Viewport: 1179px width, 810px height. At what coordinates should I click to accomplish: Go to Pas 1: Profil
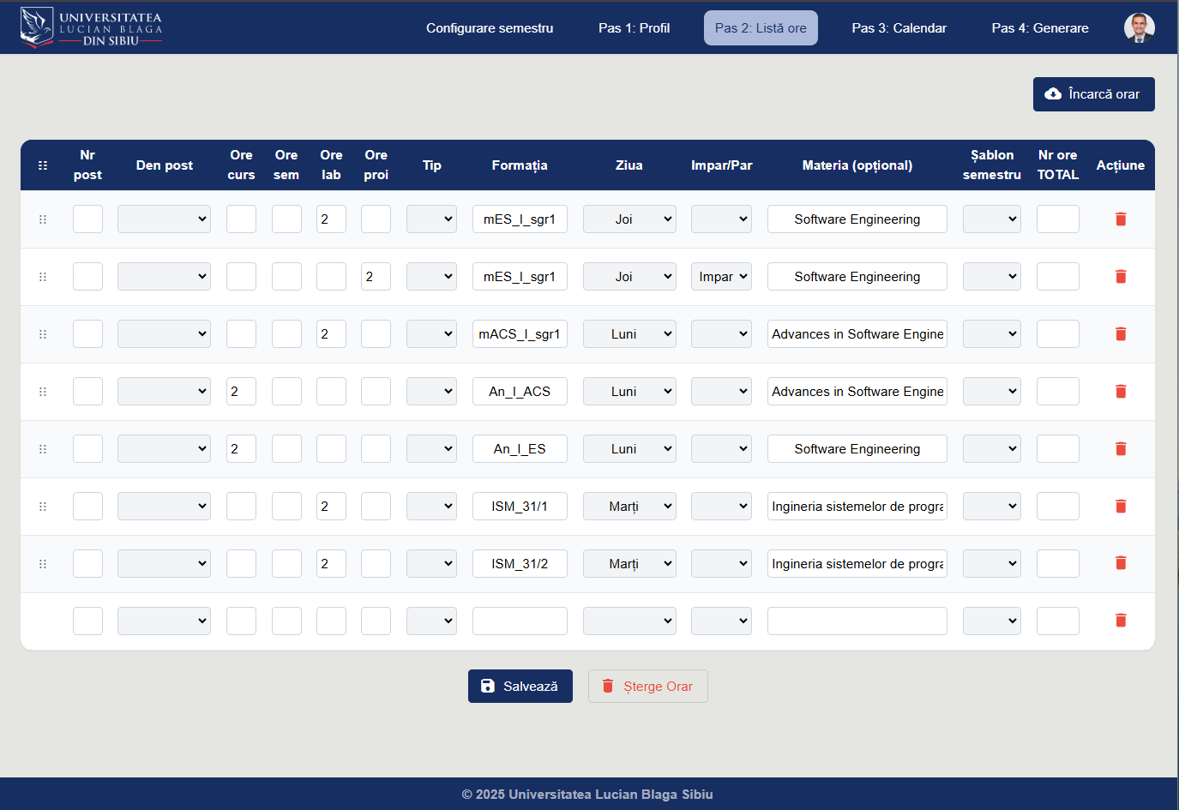tap(635, 28)
